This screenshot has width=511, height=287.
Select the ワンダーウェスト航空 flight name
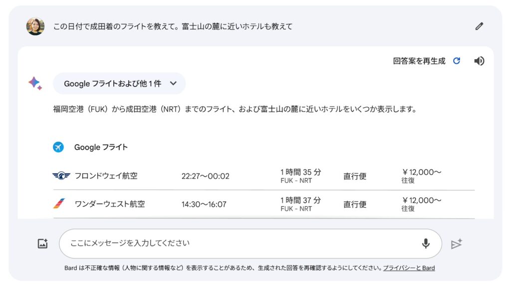110,204
